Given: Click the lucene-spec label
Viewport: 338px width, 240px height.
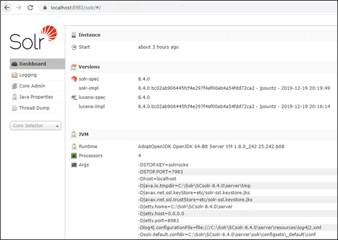Looking at the screenshot, I should tap(92, 98).
